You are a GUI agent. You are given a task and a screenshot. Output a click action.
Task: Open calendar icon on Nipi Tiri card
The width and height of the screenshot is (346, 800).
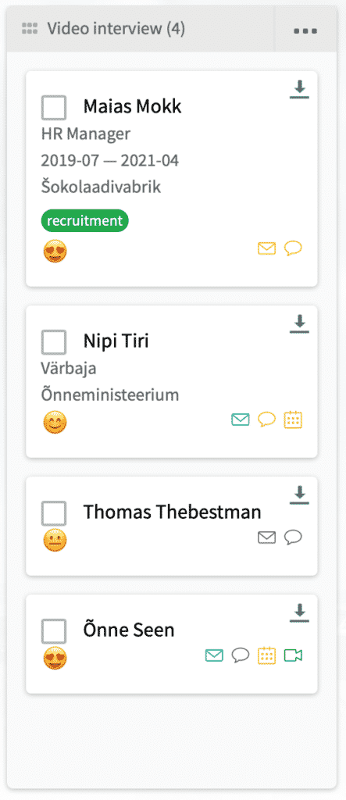294,420
